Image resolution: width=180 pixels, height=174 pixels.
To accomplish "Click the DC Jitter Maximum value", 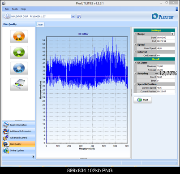I will point(166,66).
